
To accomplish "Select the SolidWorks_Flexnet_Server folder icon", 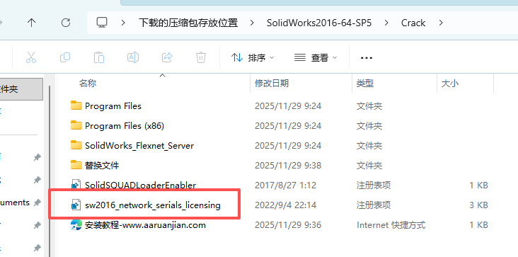I will point(76,145).
